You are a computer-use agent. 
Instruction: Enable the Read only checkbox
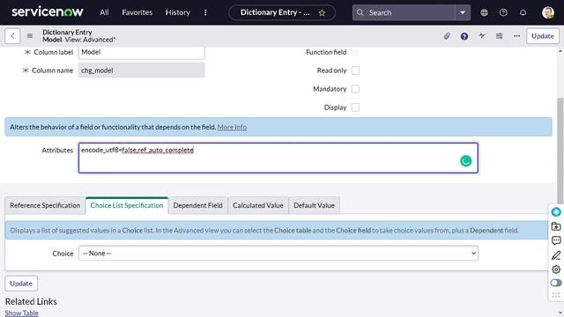click(355, 70)
